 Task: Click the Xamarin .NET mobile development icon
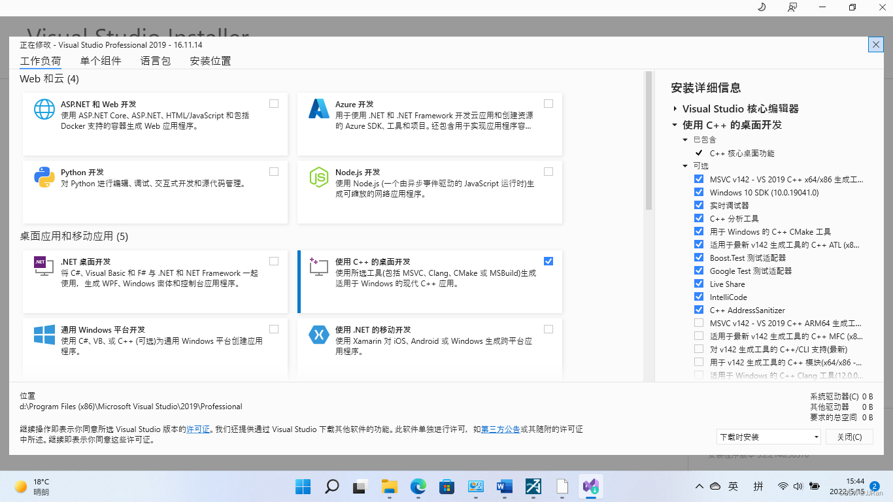pos(319,334)
